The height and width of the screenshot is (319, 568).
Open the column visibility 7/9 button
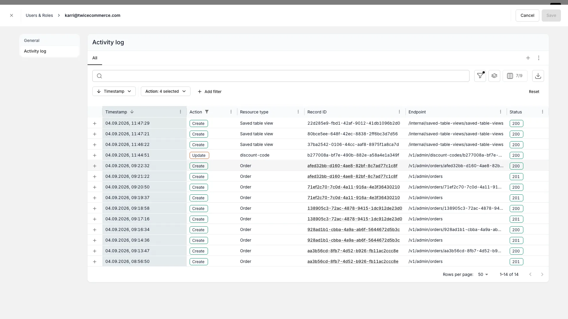click(x=515, y=76)
